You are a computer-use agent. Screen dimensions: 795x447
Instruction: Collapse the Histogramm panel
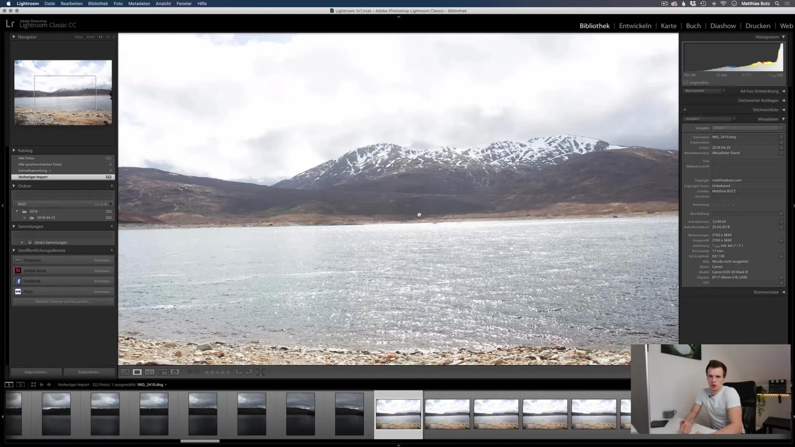pos(783,37)
